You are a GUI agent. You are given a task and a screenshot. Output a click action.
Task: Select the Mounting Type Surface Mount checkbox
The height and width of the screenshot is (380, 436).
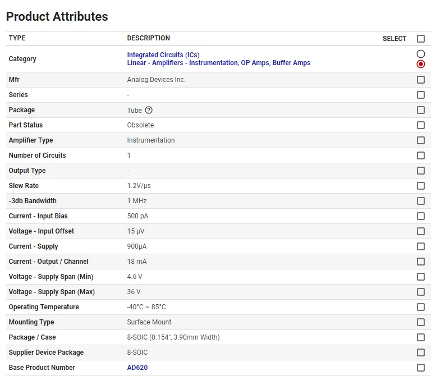[x=421, y=322]
